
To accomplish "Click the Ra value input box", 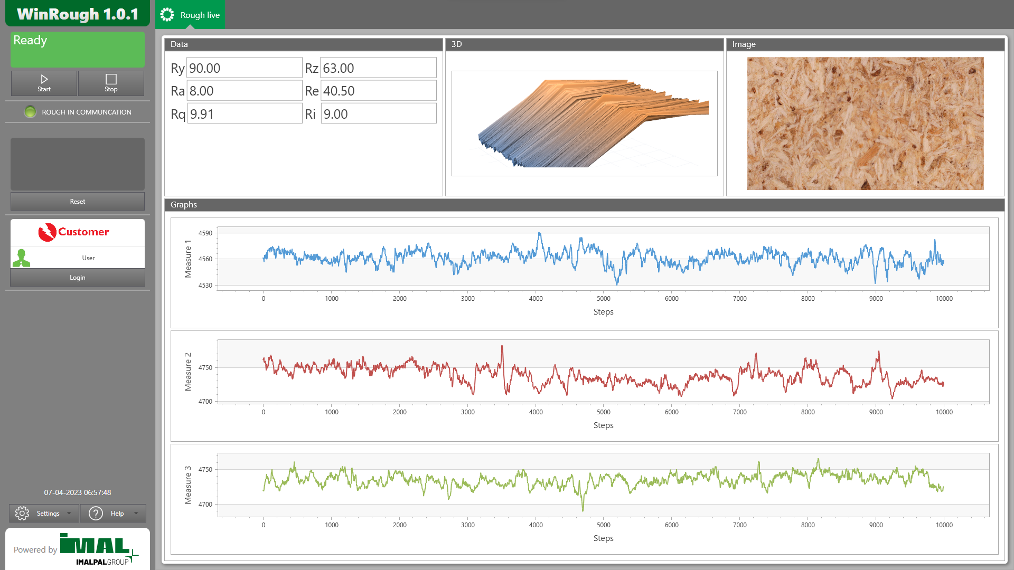I will pyautogui.click(x=244, y=91).
